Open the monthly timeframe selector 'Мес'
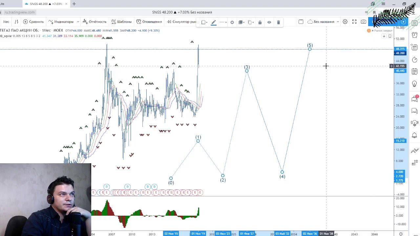420x236 pixels. coord(6,22)
